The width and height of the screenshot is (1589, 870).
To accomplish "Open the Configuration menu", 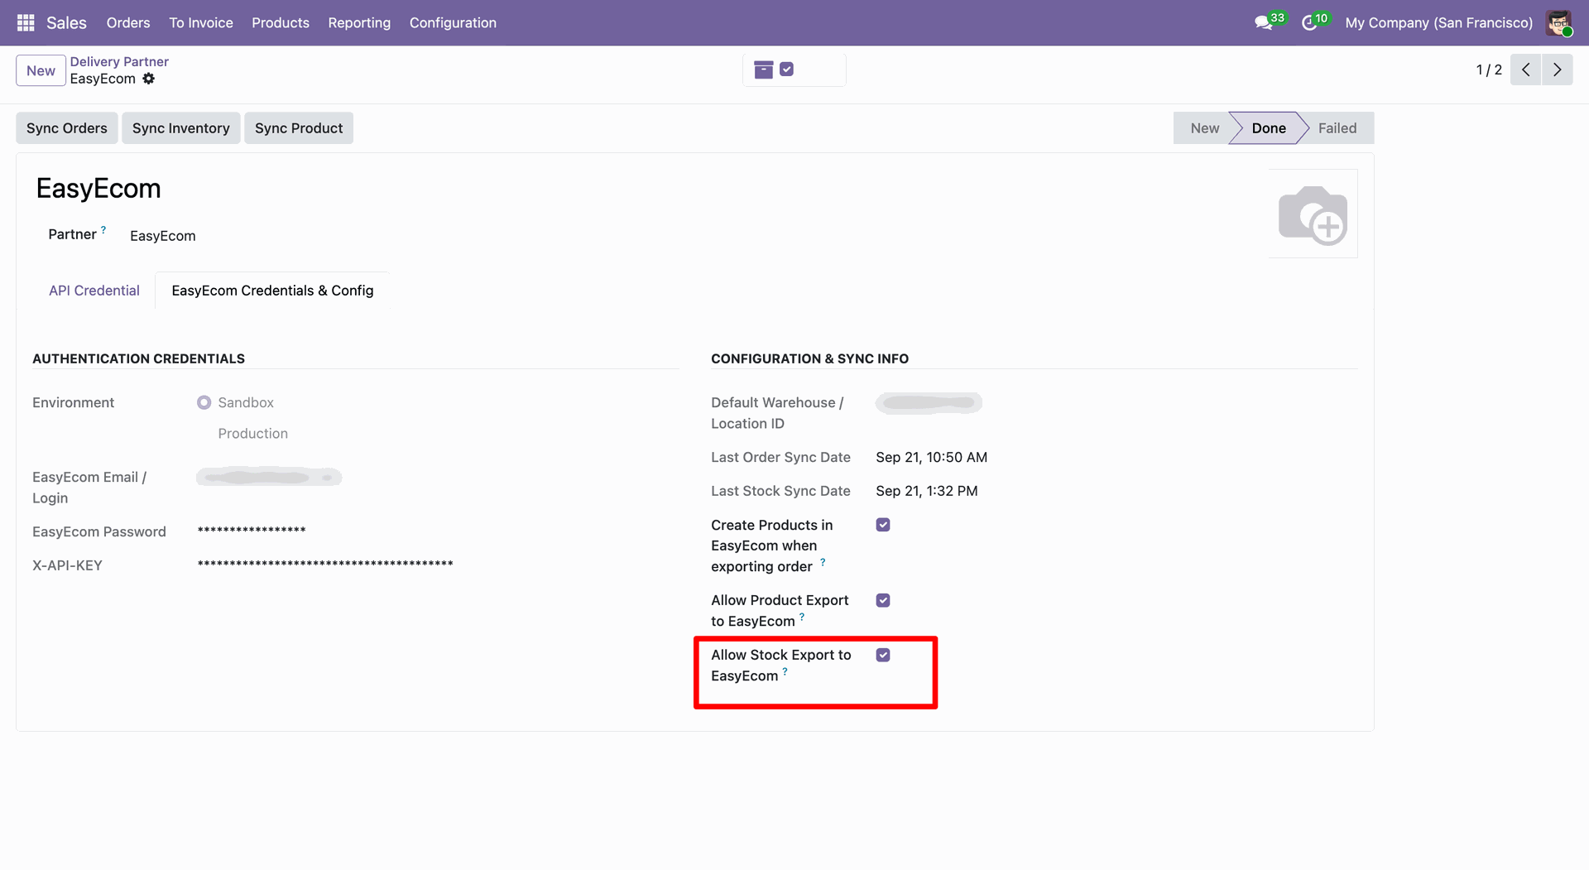I will (x=453, y=22).
